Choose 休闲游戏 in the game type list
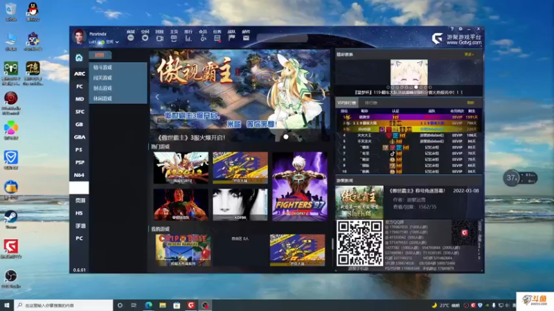This screenshot has width=554, height=311. 118,98
